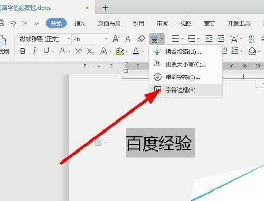
Task: Apply superscript with the X² icon
Action: [79, 51]
